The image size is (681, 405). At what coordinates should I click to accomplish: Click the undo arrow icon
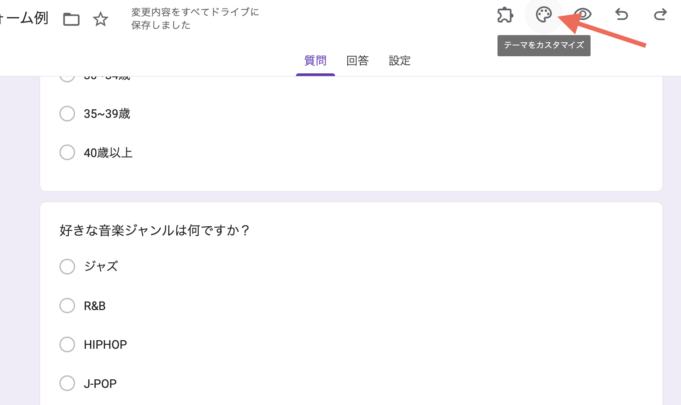[622, 15]
